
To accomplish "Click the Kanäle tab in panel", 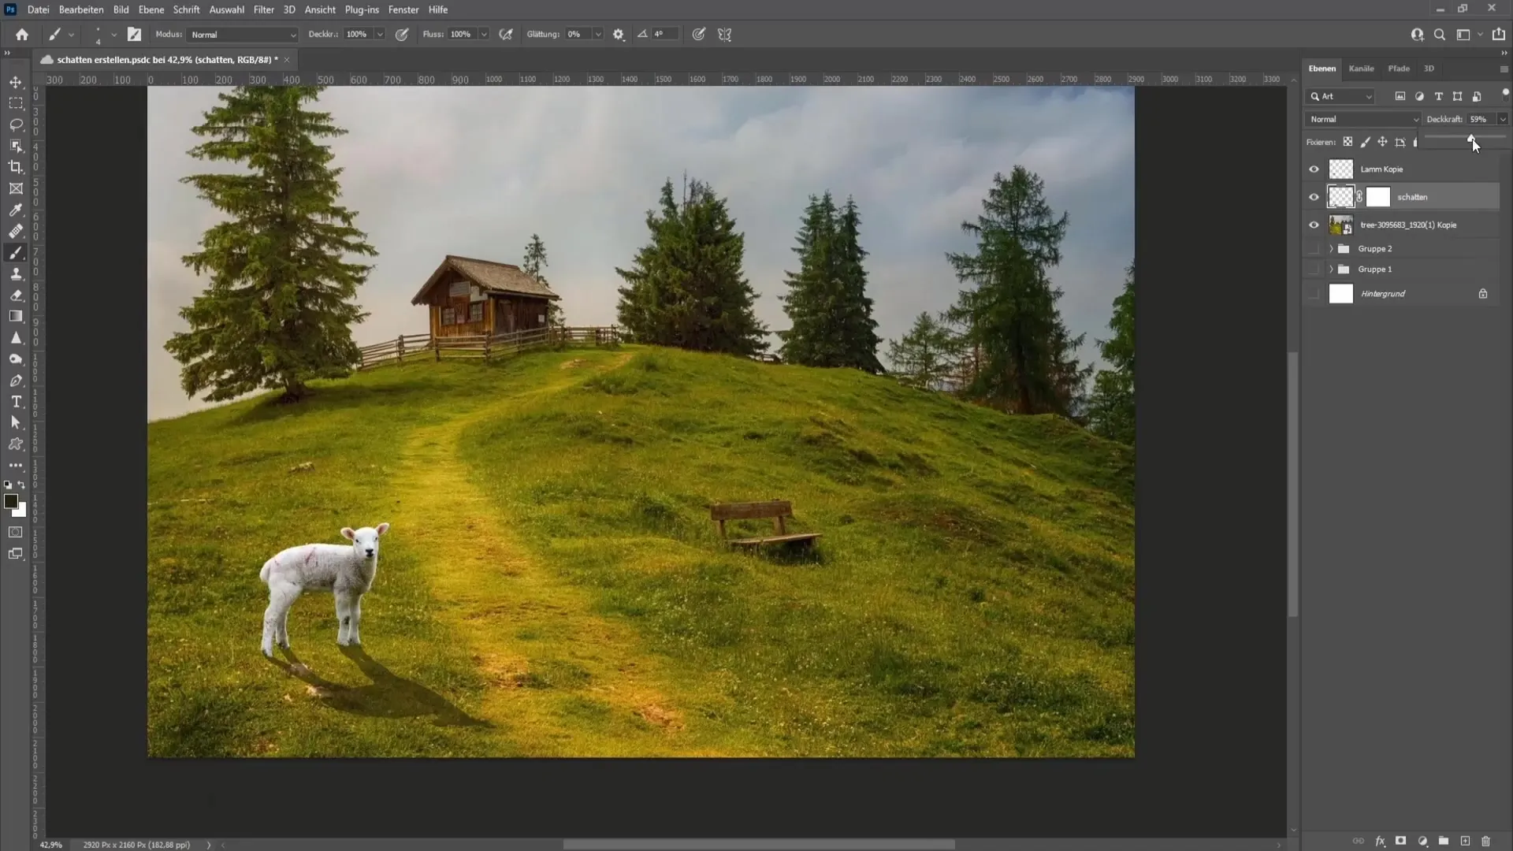I will [1361, 68].
